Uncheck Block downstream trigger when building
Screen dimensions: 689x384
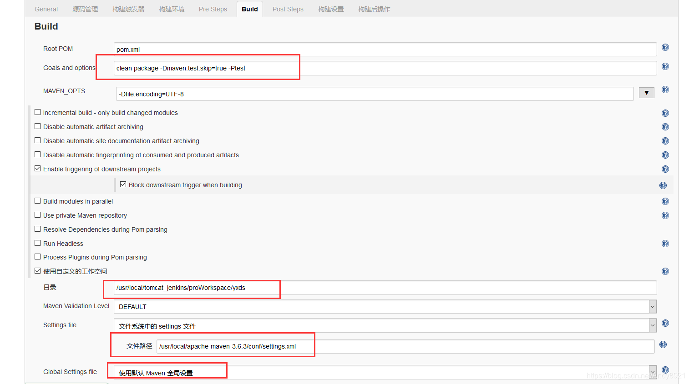(x=123, y=185)
